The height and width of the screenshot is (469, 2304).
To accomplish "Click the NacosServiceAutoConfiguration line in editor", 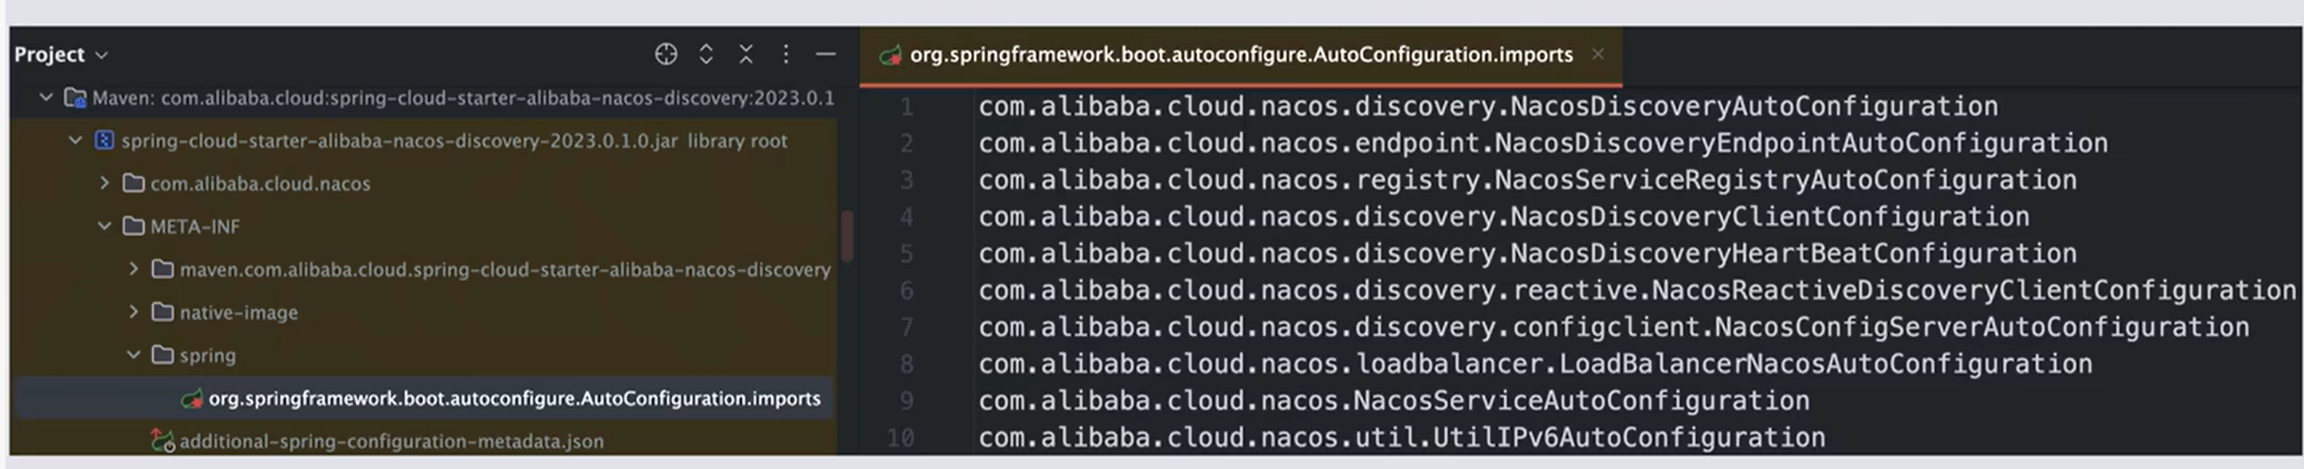I will coord(1394,401).
